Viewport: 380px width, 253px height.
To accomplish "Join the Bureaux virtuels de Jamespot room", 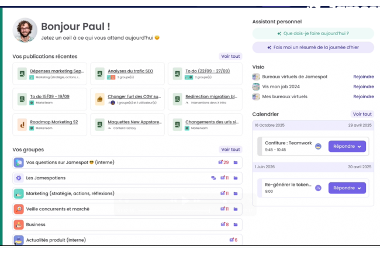I will click(x=363, y=77).
